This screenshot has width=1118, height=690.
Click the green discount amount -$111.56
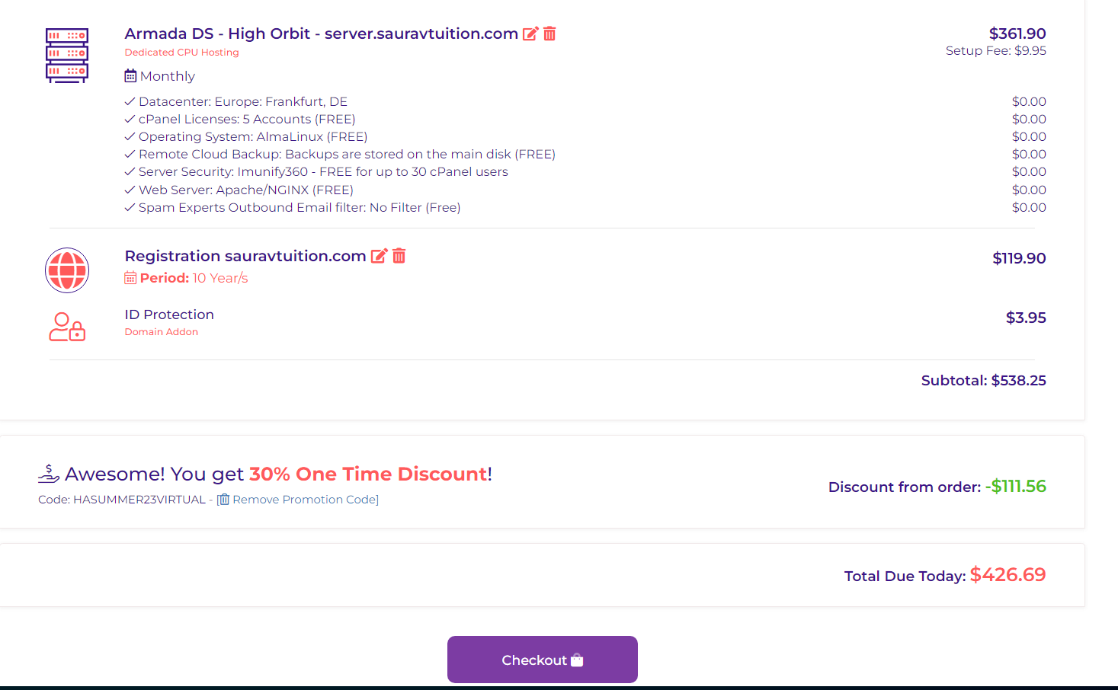(x=1015, y=486)
